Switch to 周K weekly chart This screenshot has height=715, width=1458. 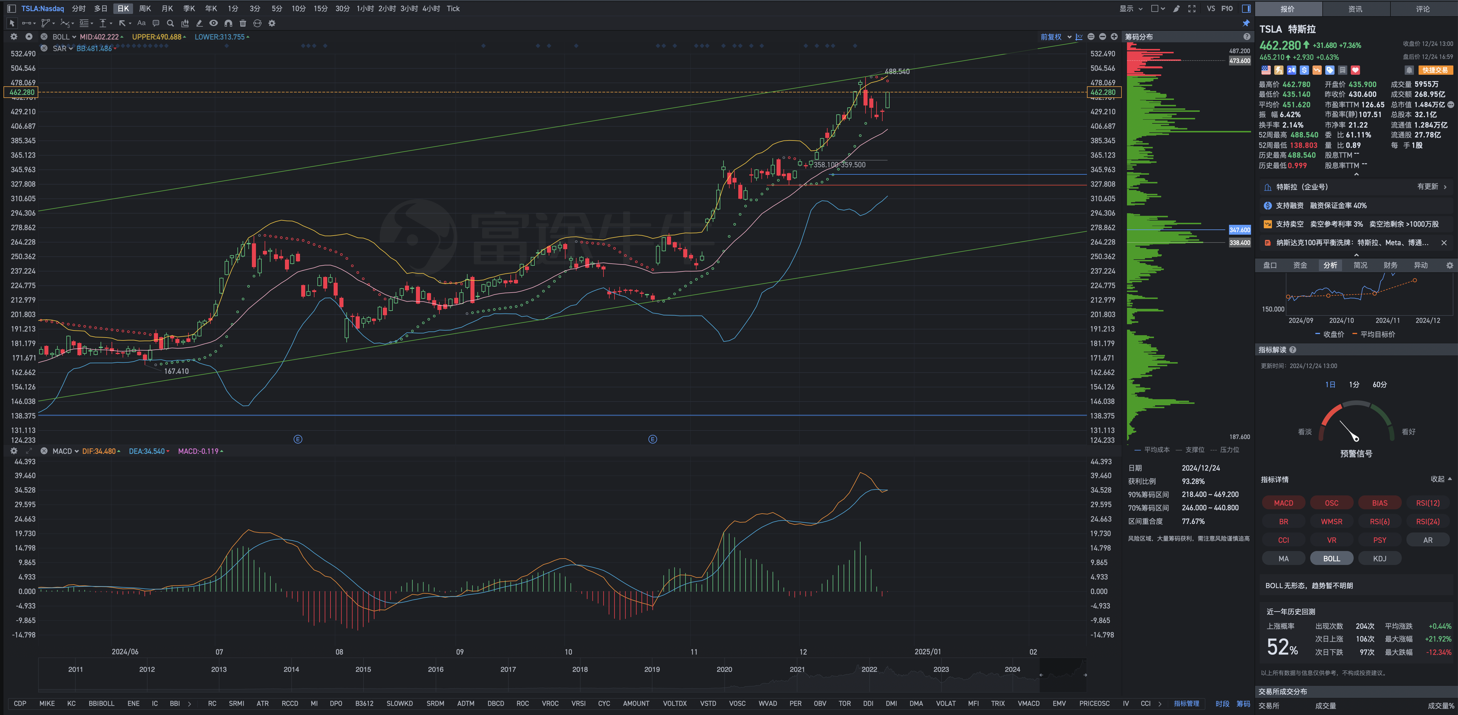click(145, 8)
